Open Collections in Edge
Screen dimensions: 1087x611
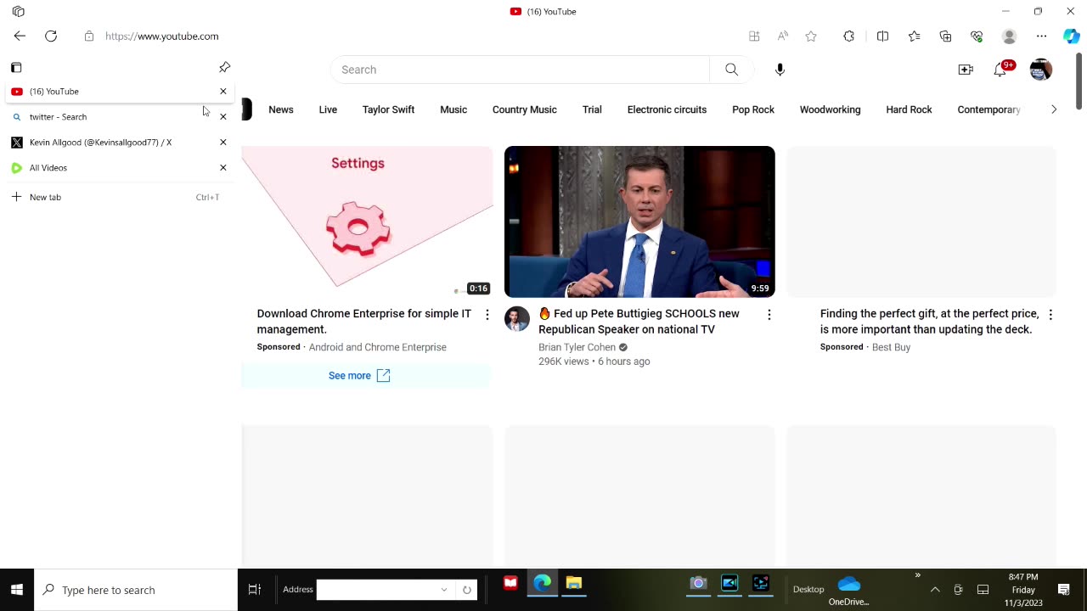945,36
